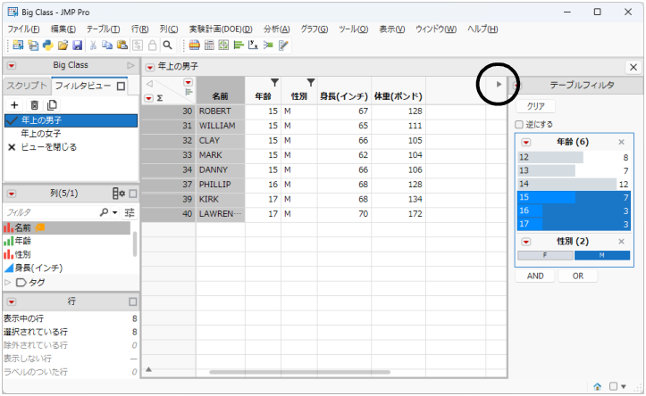Open dropdown arrow beside column search magnifier
The image size is (646, 396).
[115, 212]
